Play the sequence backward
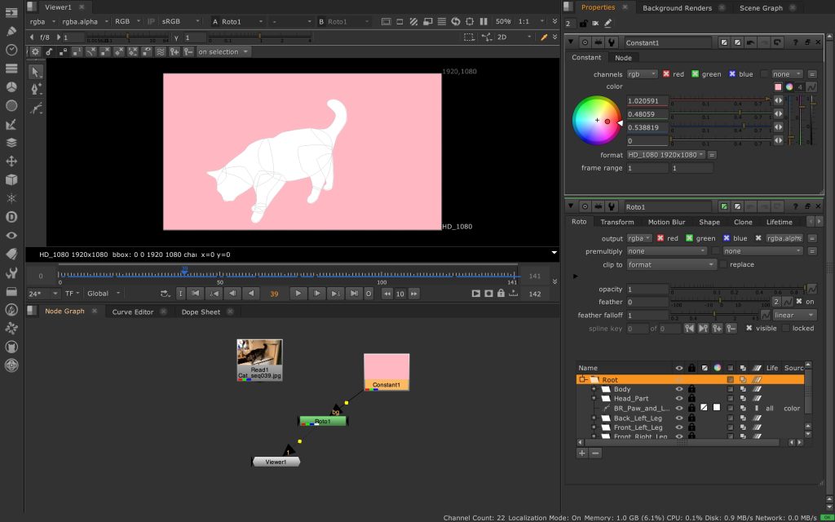This screenshot has width=835, height=522. coord(251,294)
